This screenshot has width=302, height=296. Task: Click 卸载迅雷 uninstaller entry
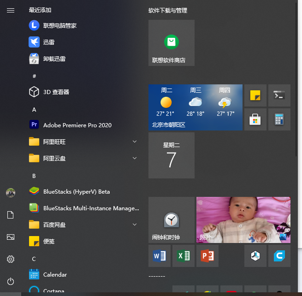coord(84,59)
